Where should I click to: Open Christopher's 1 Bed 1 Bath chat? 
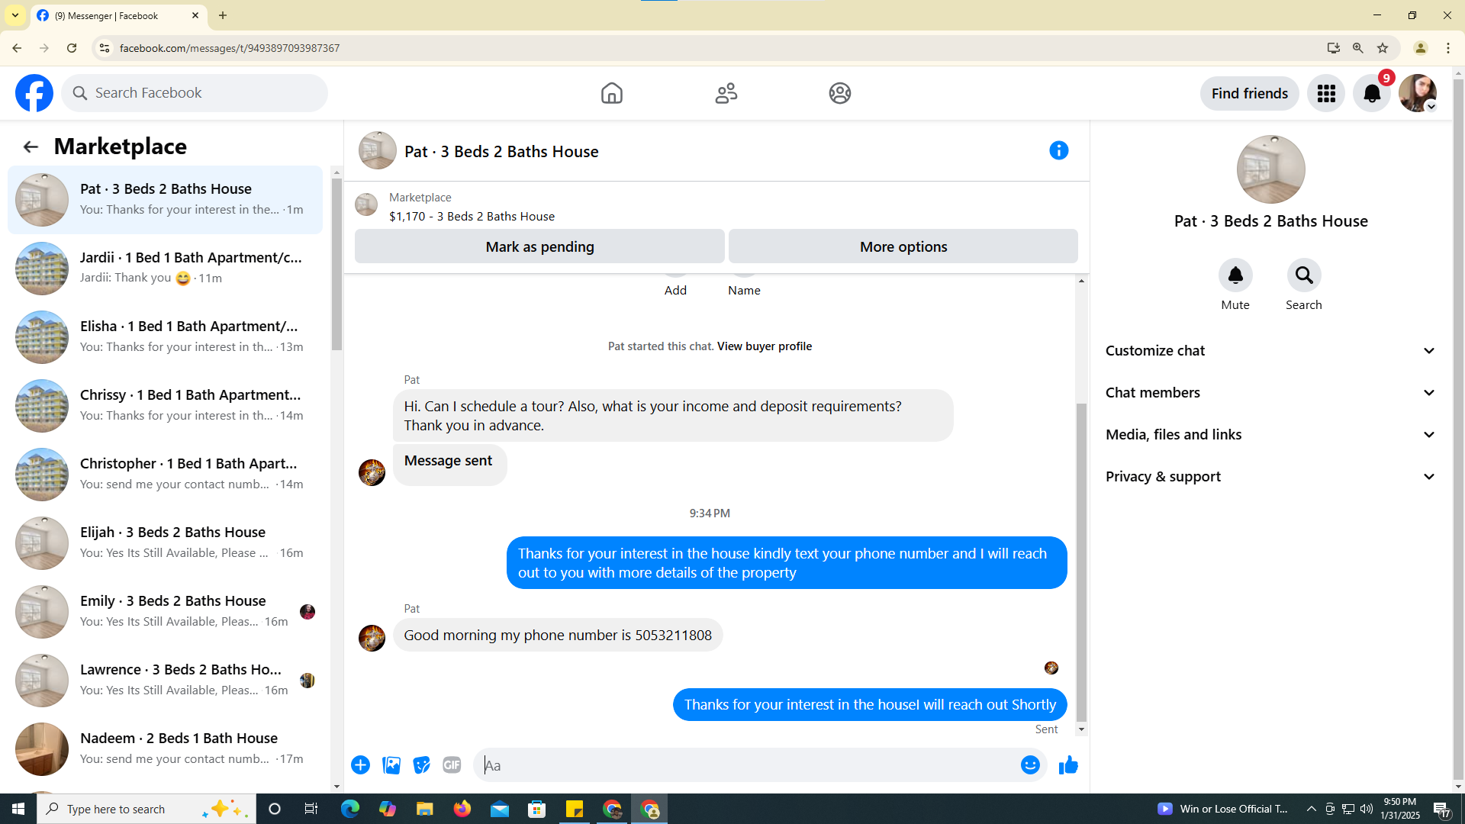tap(165, 474)
